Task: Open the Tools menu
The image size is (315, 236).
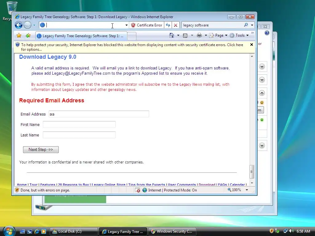Action: (239, 35)
